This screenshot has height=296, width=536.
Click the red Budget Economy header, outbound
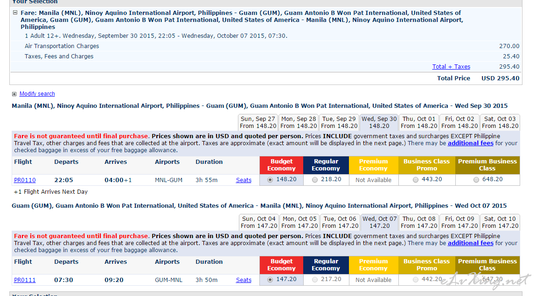pyautogui.click(x=281, y=165)
